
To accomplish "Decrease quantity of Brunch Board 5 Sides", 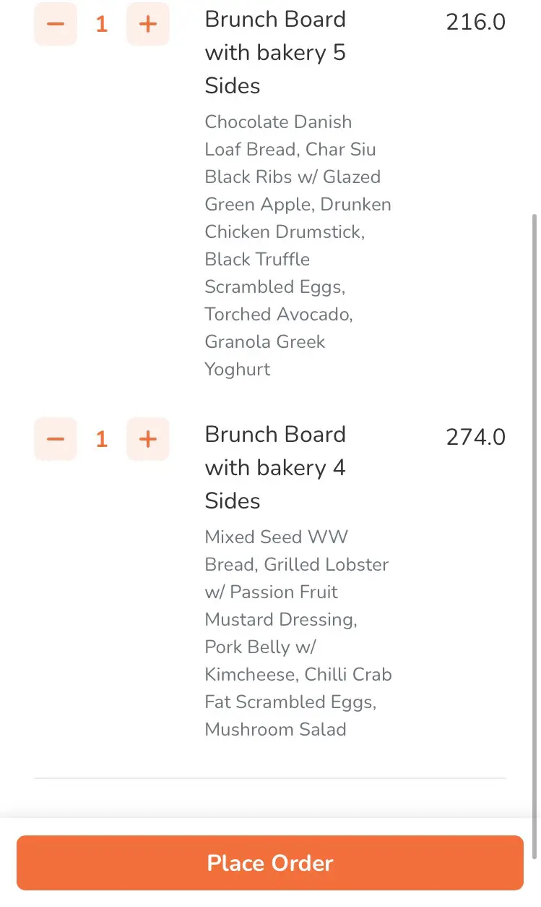I will pos(56,24).
